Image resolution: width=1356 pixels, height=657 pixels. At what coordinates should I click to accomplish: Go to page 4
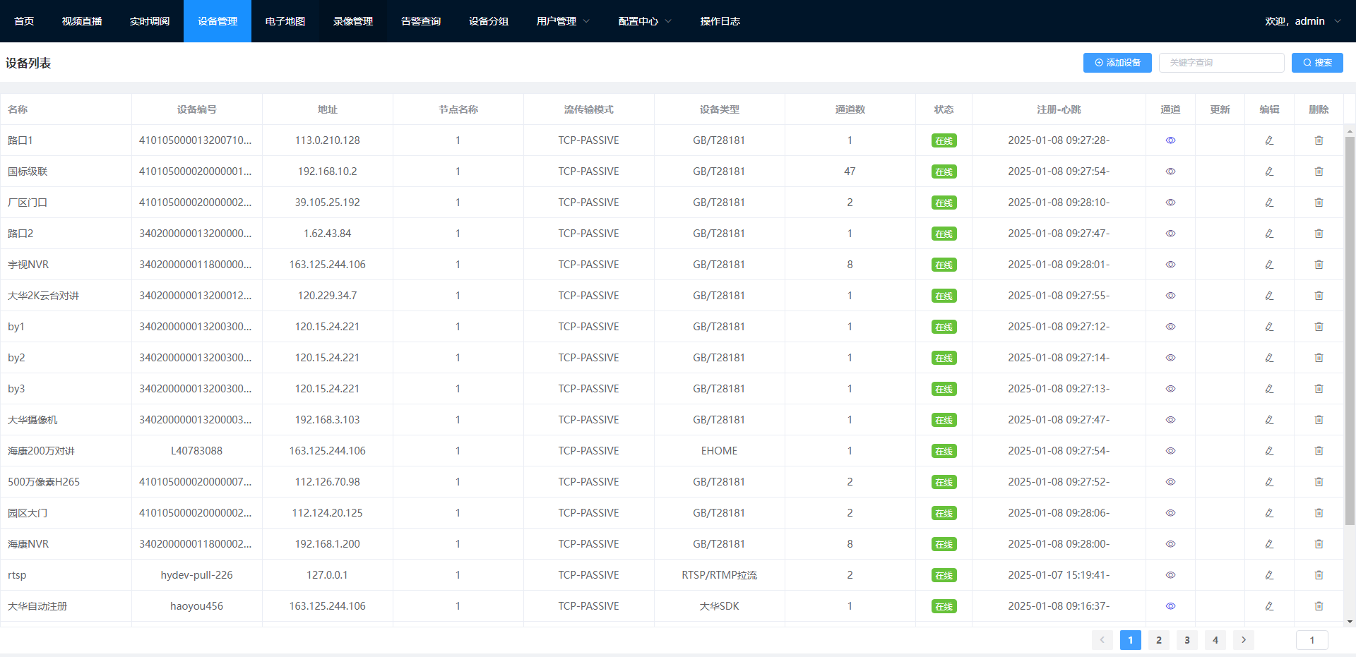(x=1215, y=640)
